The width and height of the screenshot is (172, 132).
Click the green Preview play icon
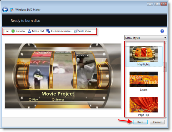tap(13, 31)
